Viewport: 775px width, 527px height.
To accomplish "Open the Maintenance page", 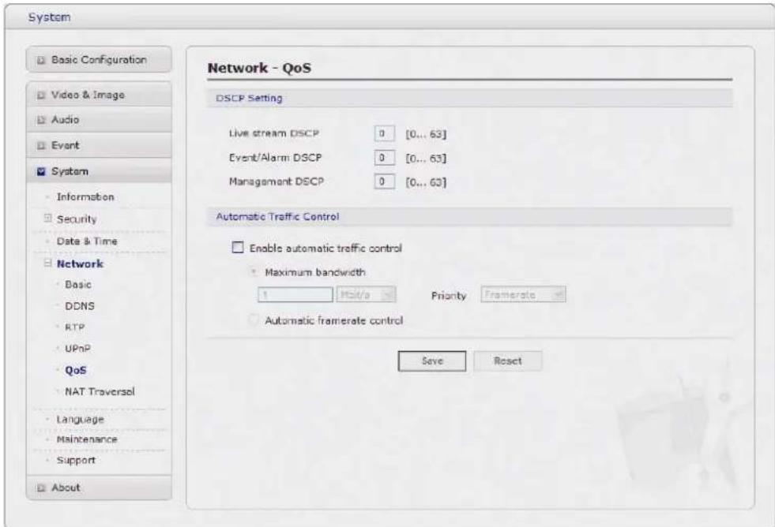I will point(87,439).
